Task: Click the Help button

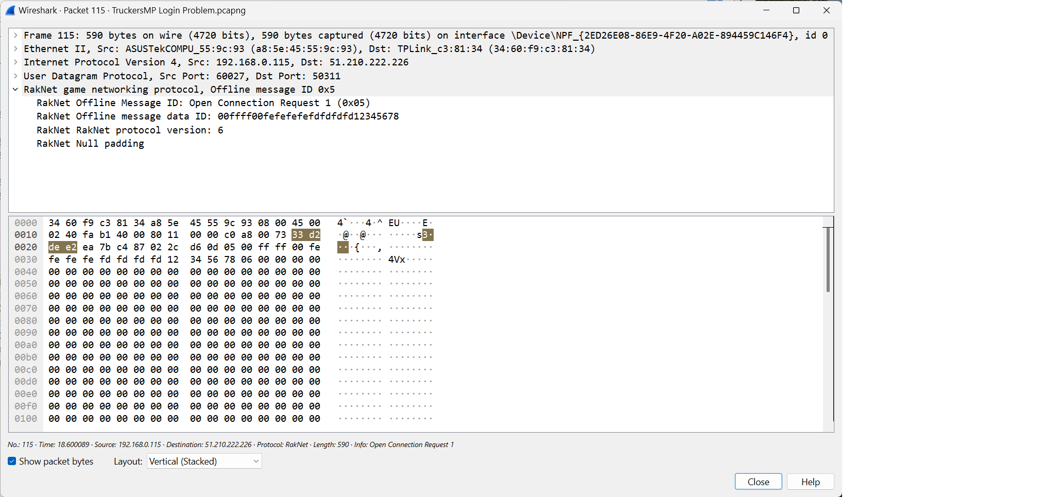Action: click(x=810, y=482)
